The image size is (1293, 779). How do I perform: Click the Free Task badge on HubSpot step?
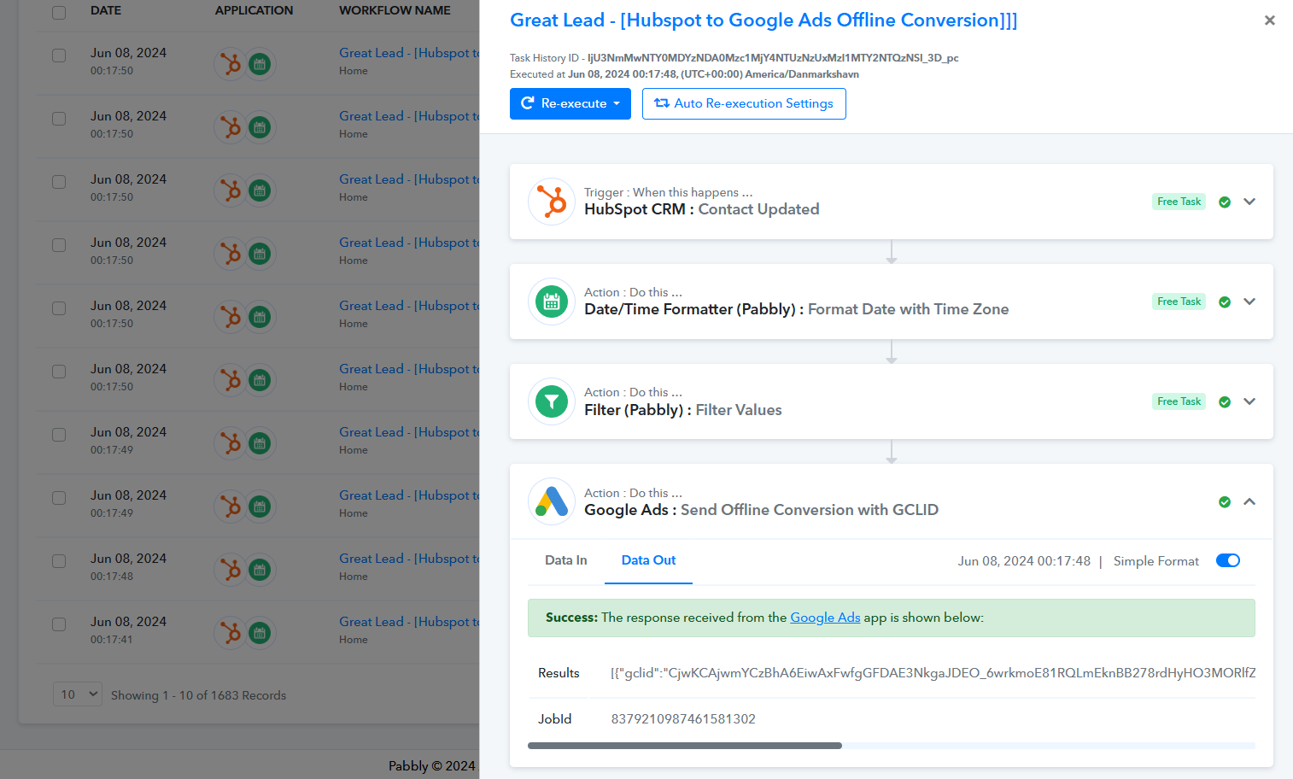(1179, 202)
